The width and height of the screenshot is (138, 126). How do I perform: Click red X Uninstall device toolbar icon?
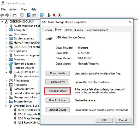click(x=54, y=15)
